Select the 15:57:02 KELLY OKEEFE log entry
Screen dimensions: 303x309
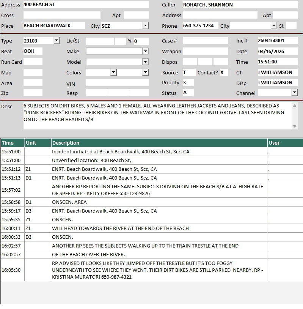click(x=159, y=190)
